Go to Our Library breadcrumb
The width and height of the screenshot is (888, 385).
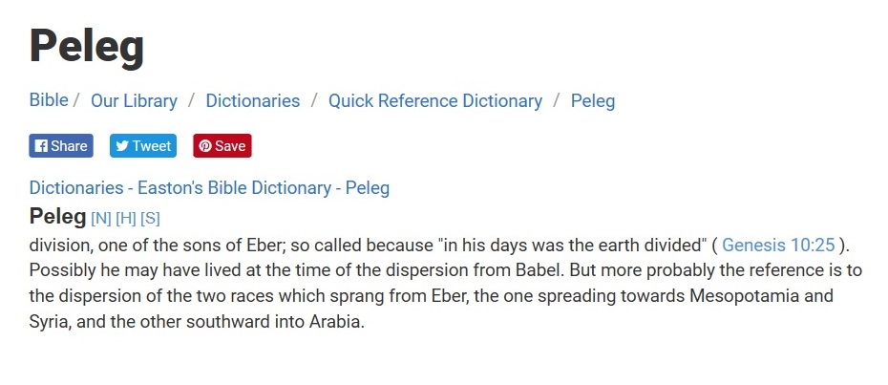tap(135, 101)
